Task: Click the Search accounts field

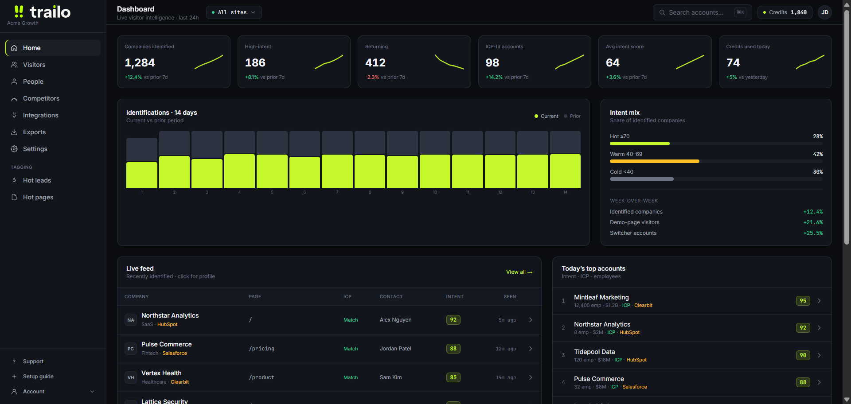Action: 702,12
